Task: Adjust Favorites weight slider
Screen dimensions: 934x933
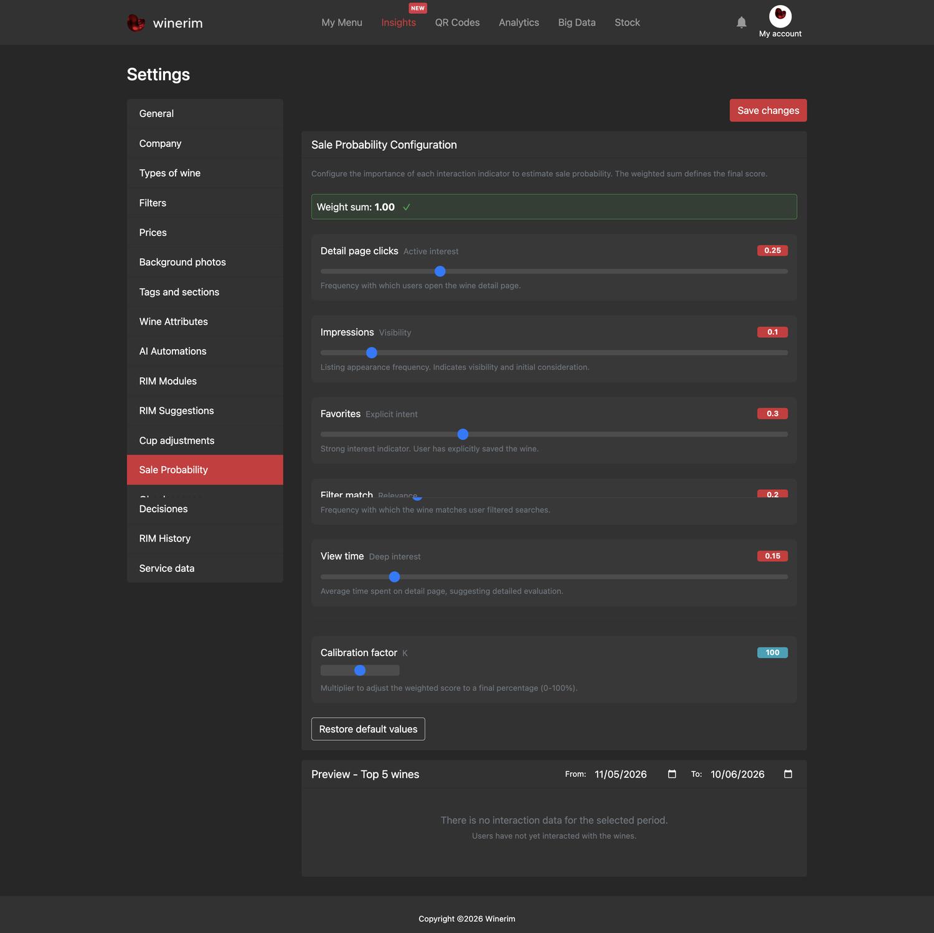Action: coord(554,434)
